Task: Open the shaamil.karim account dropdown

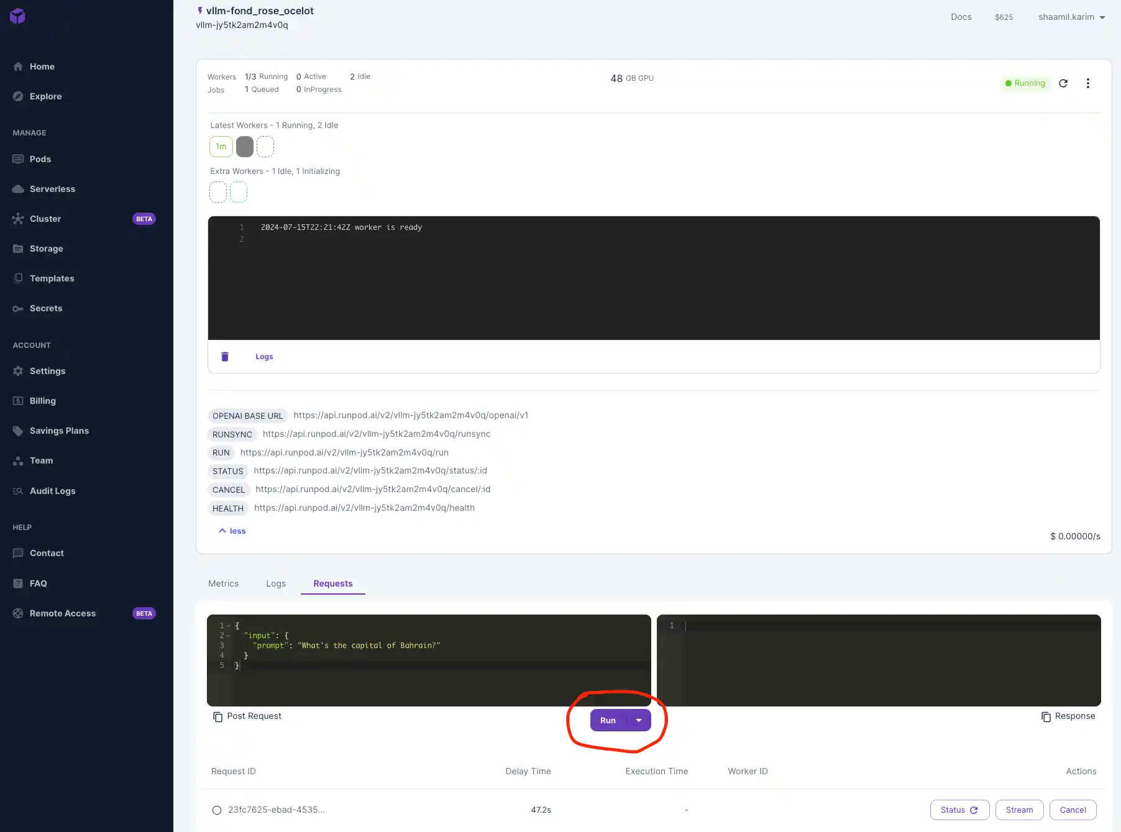Action: (1072, 17)
